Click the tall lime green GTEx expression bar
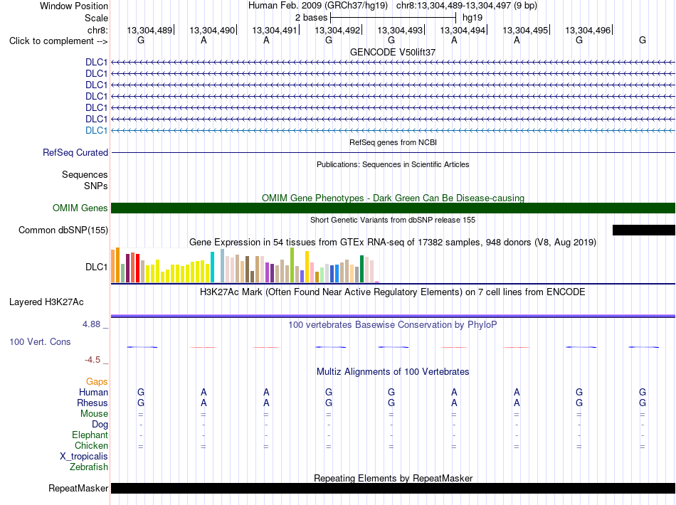 (x=292, y=265)
